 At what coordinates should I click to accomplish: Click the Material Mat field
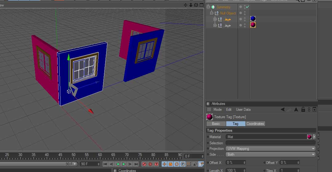(x=266, y=137)
